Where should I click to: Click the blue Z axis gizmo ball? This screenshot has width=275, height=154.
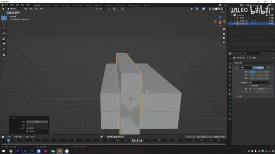click(220, 17)
